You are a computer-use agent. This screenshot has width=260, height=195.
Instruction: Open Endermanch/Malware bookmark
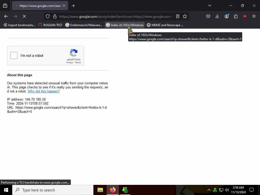click(x=84, y=25)
